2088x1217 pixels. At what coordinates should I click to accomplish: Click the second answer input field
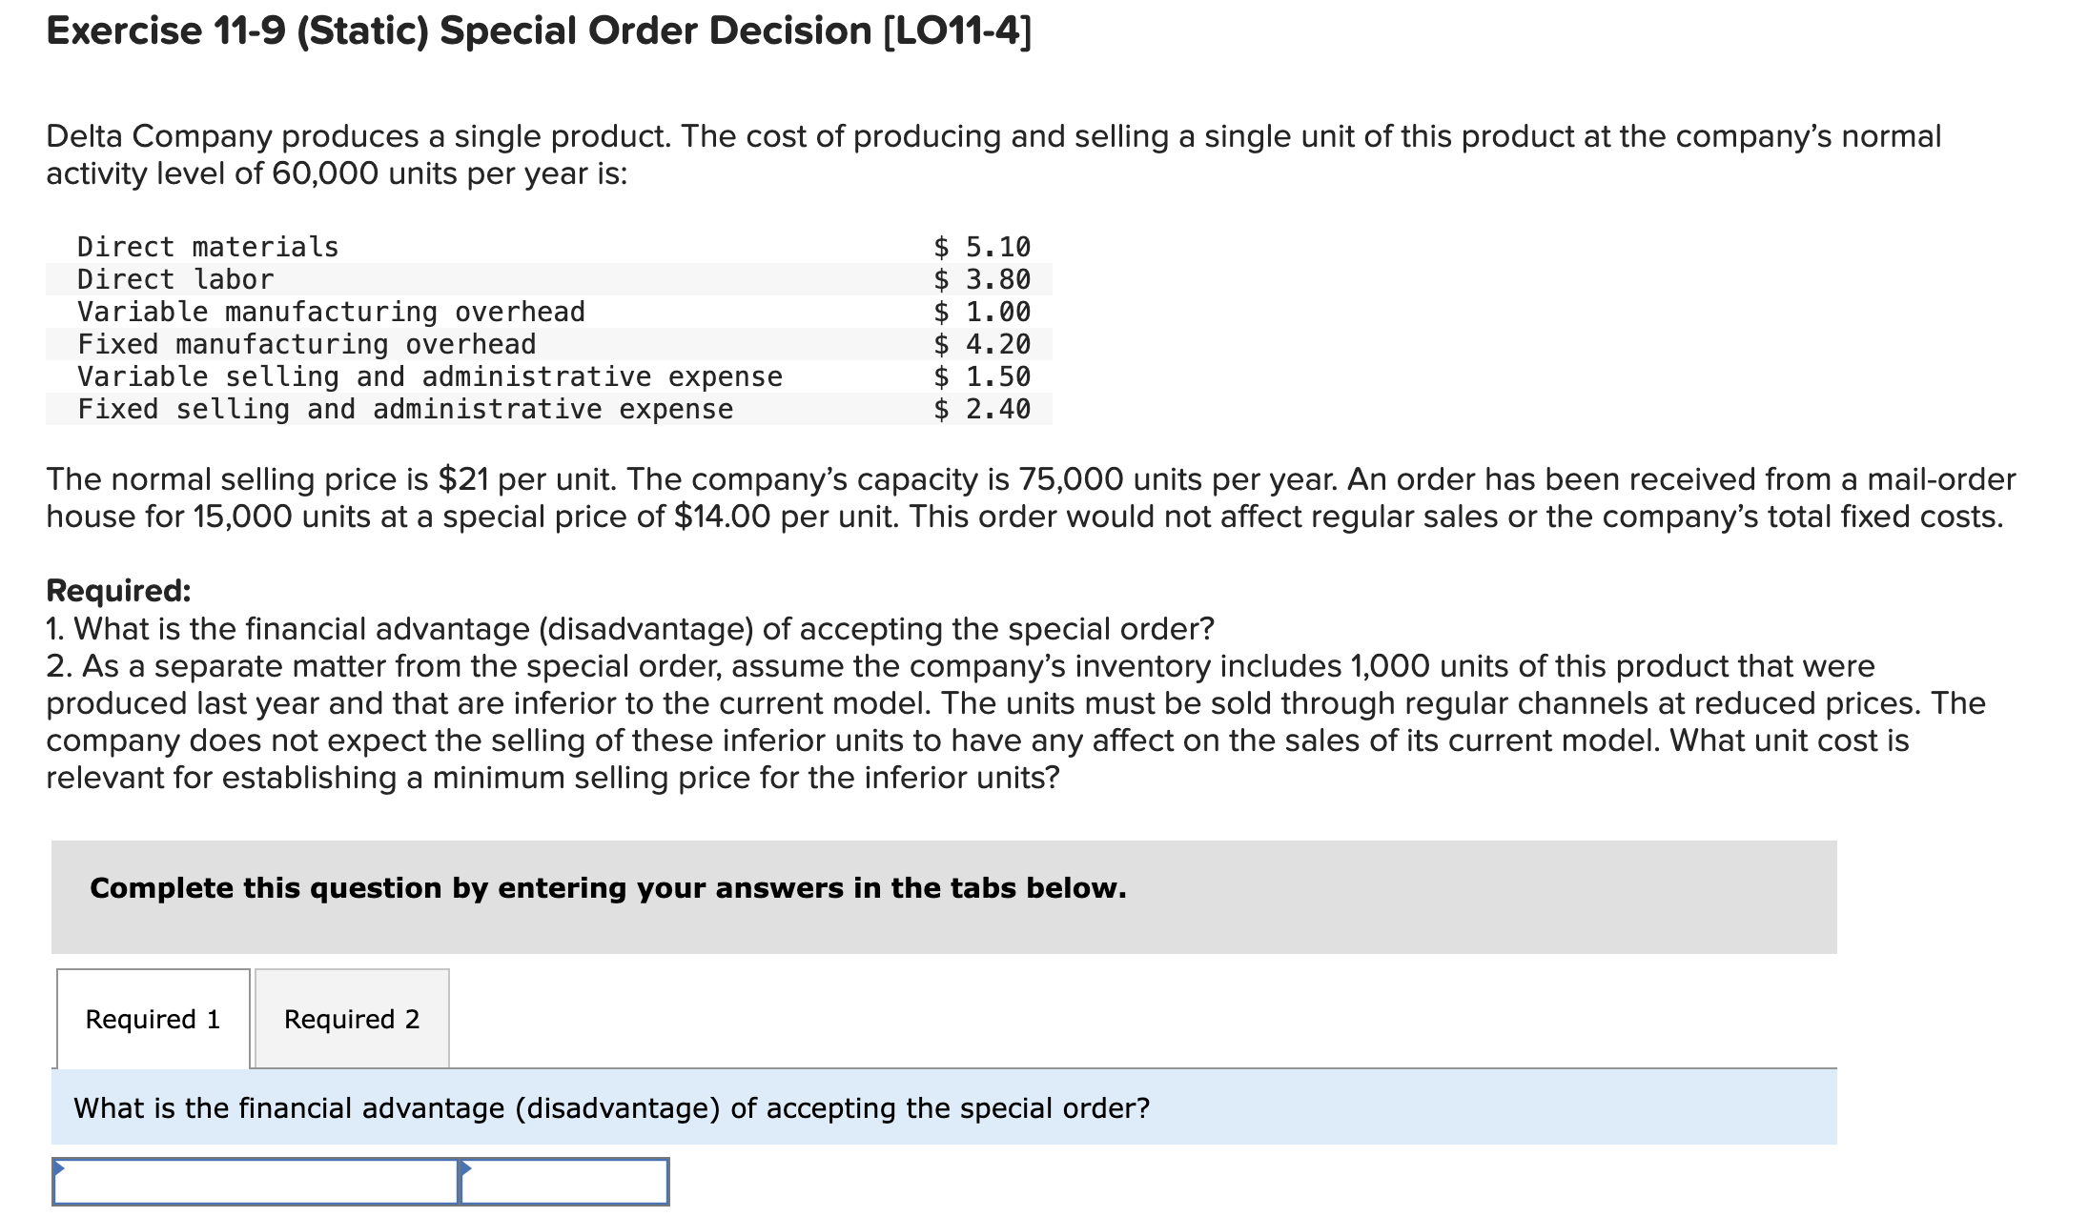click(567, 1182)
